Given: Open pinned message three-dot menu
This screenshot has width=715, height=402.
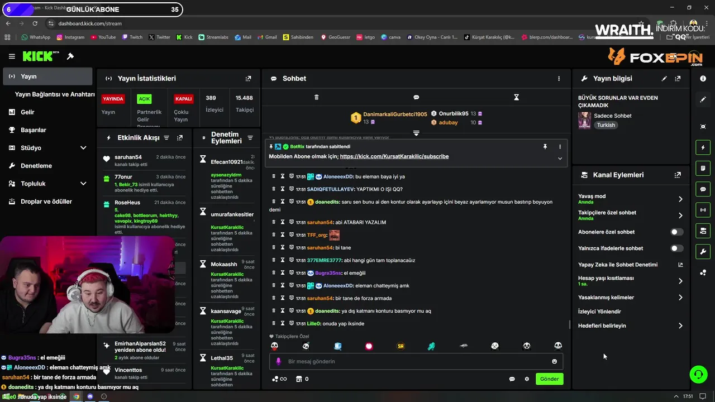Looking at the screenshot, I should 560,146.
